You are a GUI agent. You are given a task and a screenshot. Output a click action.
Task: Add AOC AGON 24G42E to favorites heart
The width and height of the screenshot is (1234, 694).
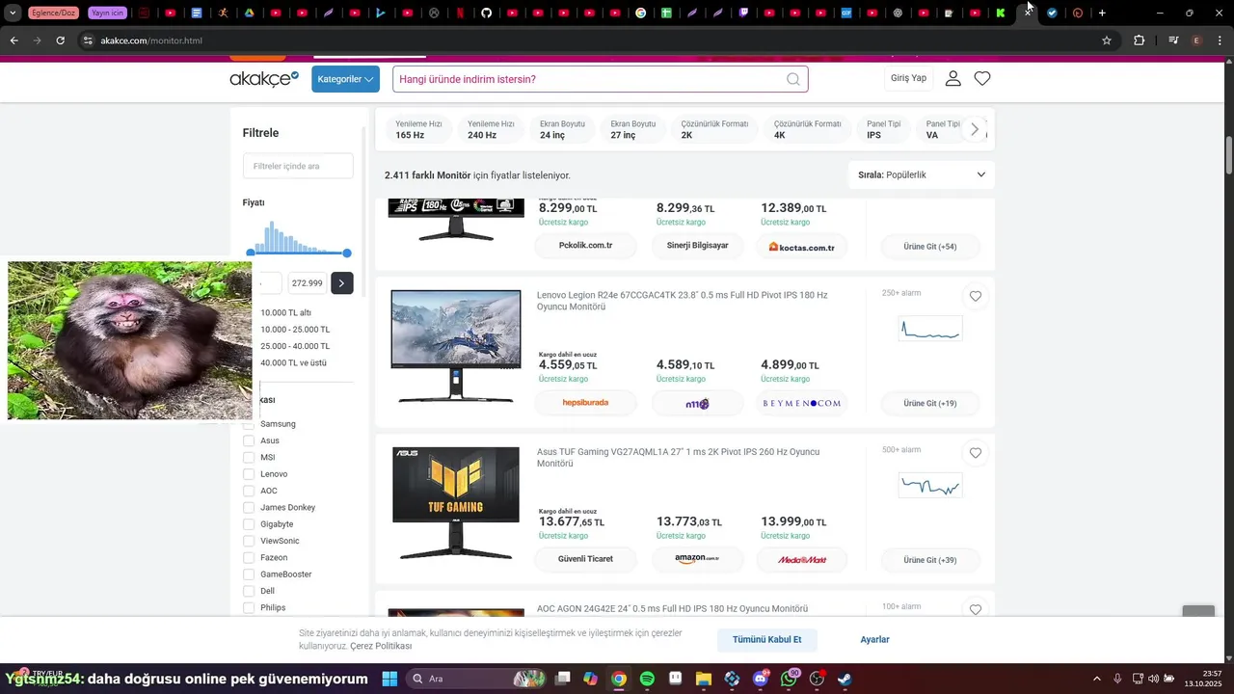click(x=976, y=610)
